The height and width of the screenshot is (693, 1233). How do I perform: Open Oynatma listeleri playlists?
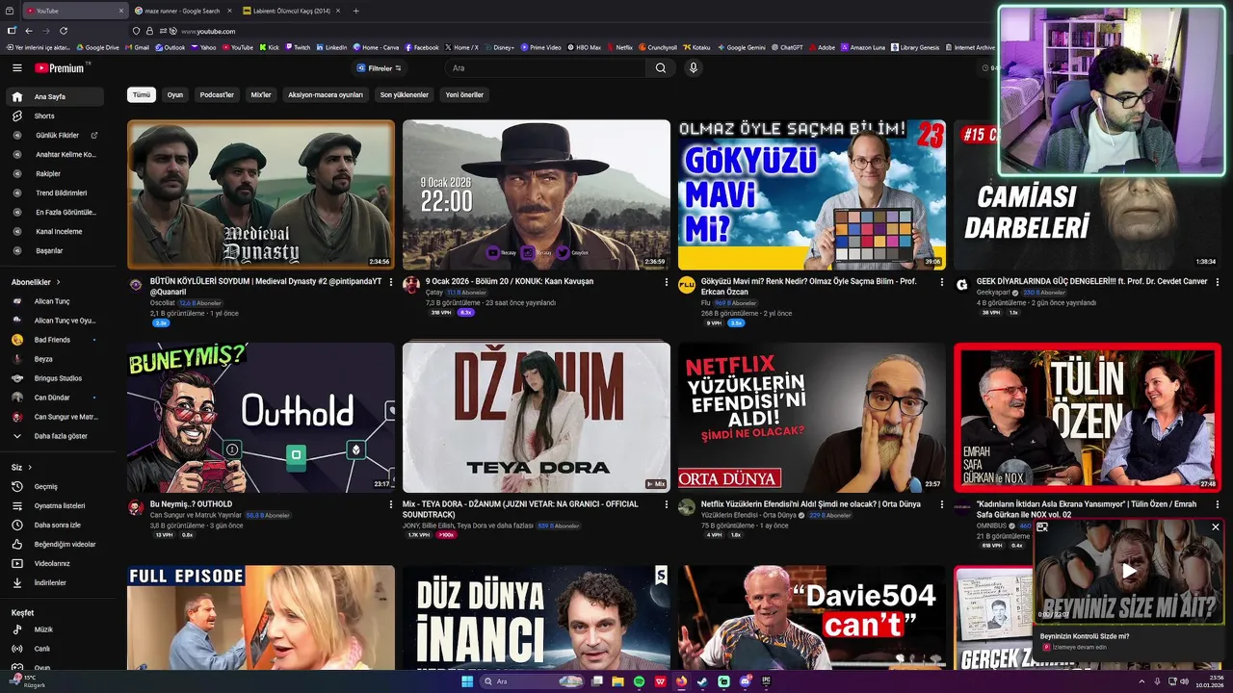[56, 505]
